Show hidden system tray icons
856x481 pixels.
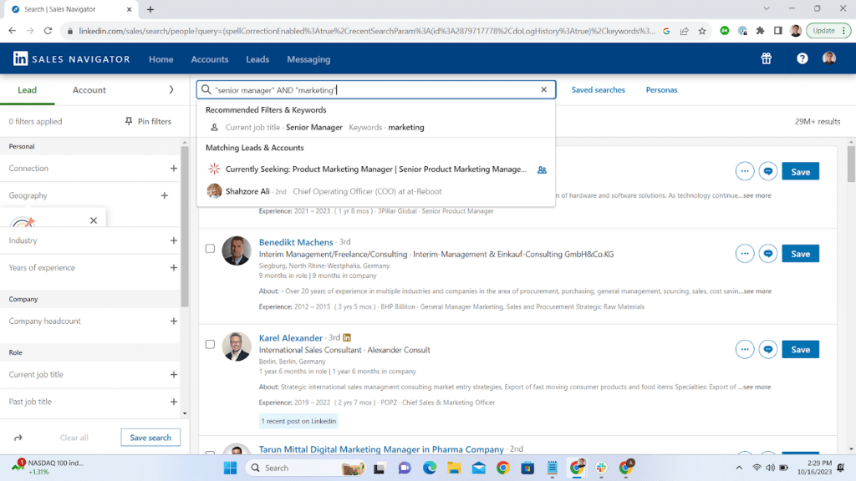pyautogui.click(x=739, y=468)
